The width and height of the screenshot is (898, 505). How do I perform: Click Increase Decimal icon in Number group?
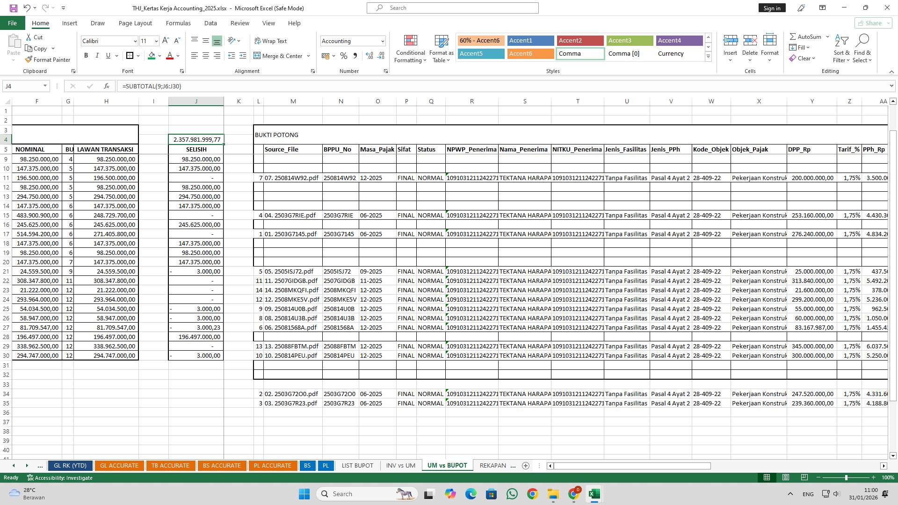369,56
